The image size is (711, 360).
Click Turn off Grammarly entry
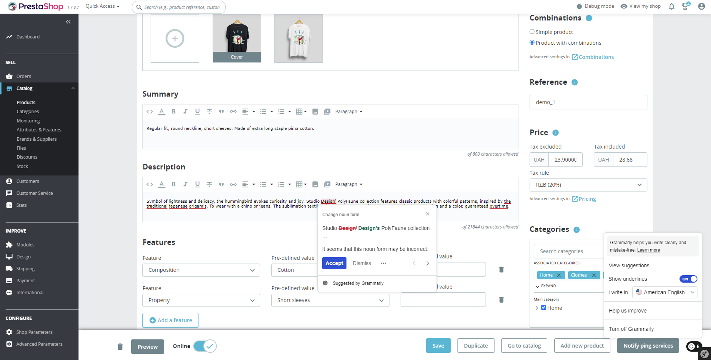[x=631, y=329]
